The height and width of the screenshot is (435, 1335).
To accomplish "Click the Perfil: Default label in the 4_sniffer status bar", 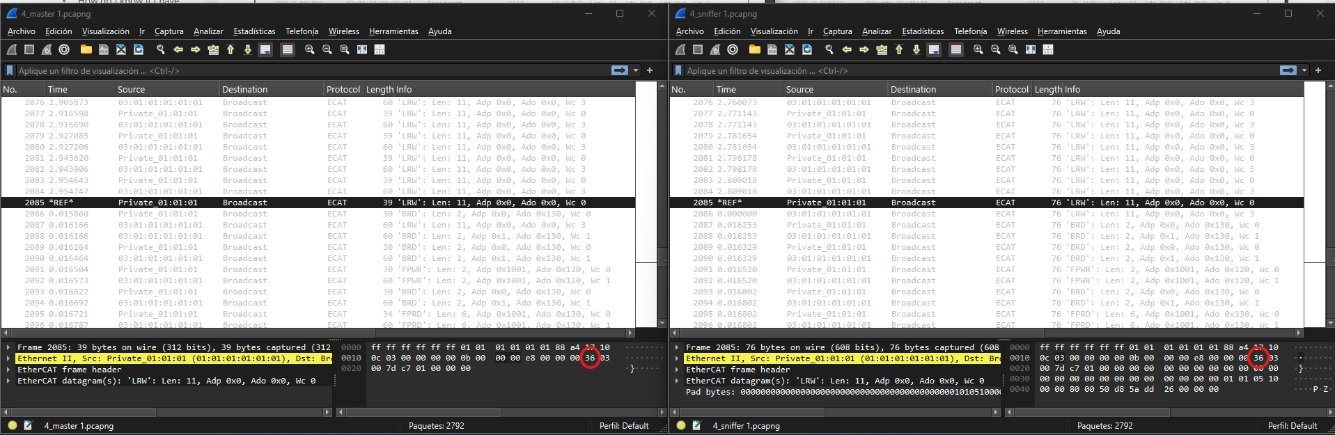I will coord(1292,425).
